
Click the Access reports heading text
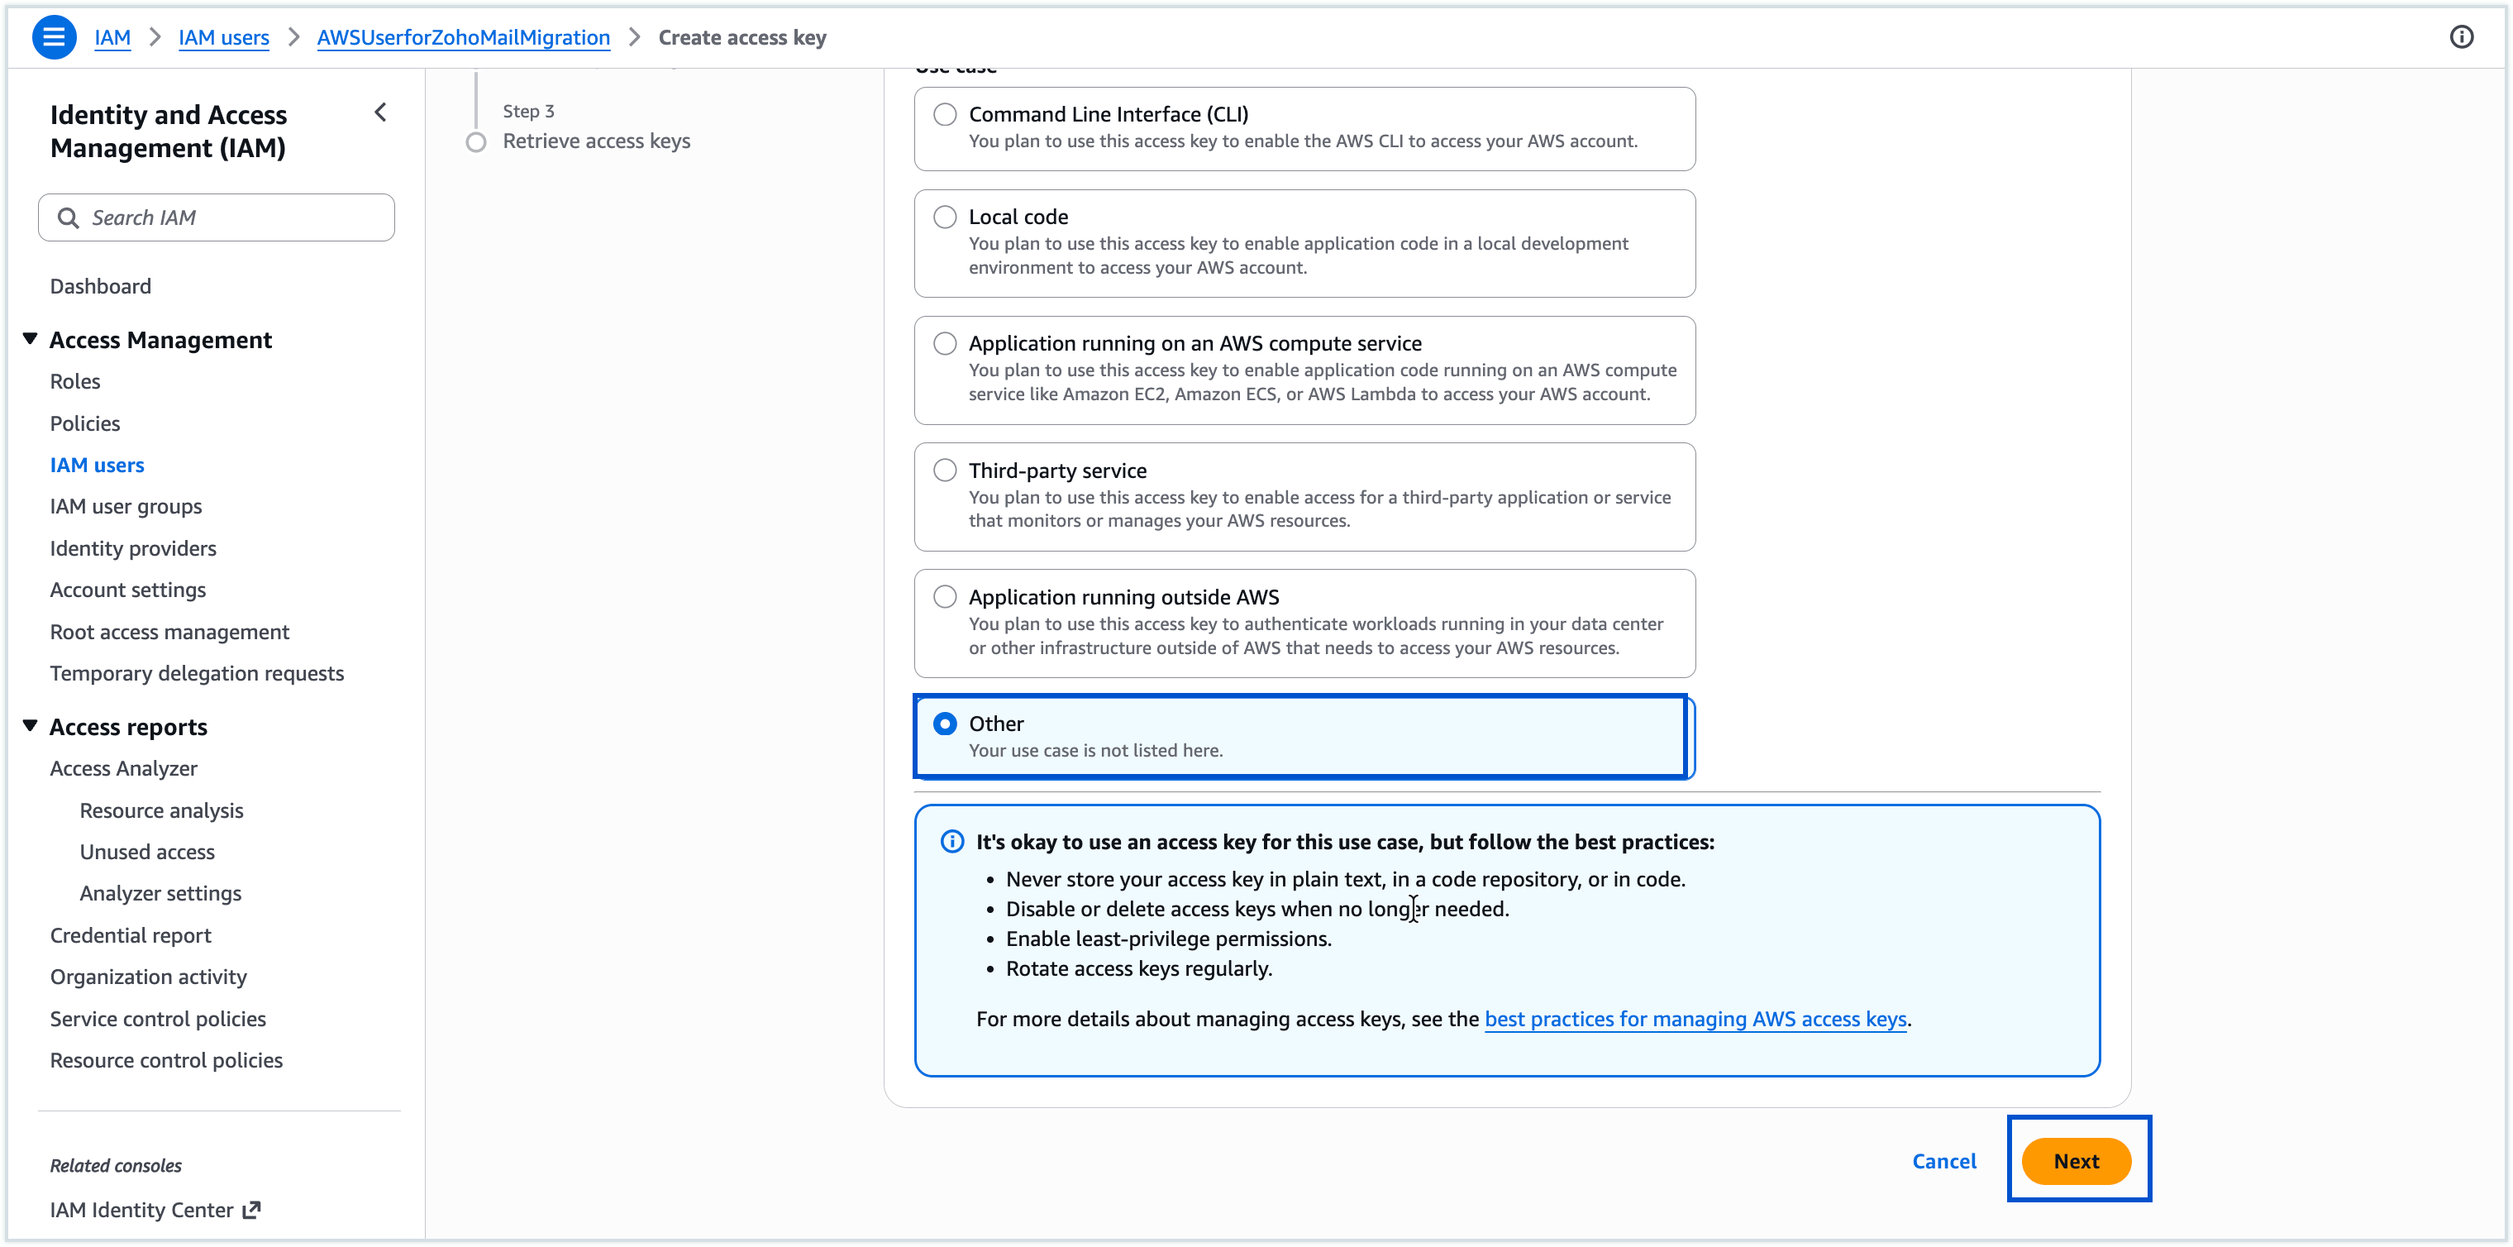coord(128,727)
